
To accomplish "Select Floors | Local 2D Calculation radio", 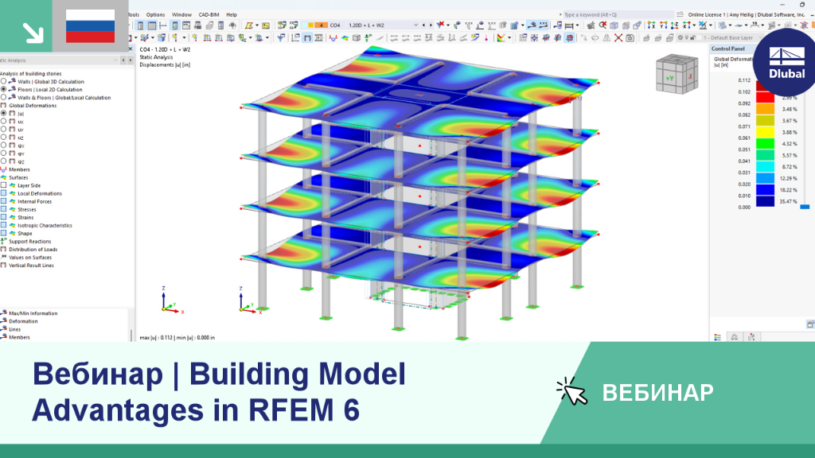I will coord(4,89).
